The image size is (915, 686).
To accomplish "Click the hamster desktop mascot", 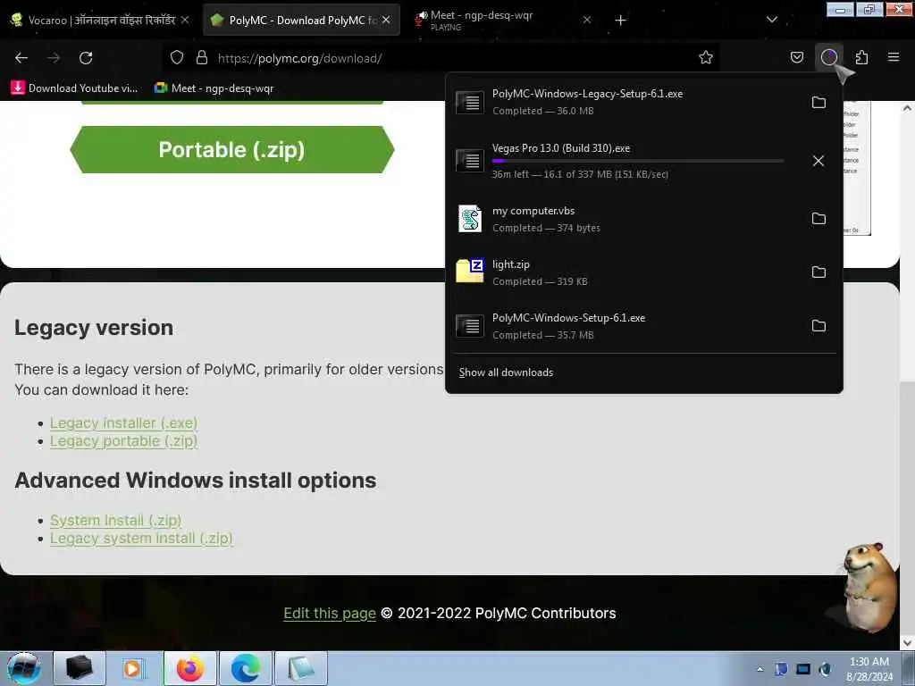I will coord(869,586).
